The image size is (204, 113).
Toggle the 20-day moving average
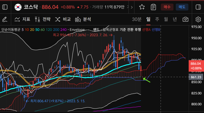(32, 30)
